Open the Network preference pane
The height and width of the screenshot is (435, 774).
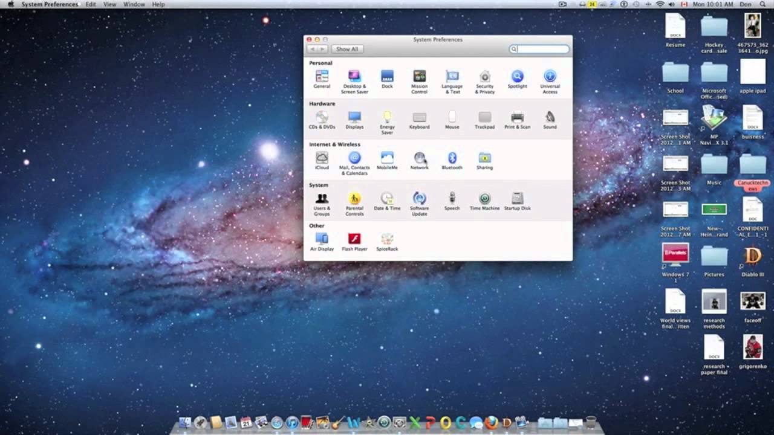419,161
